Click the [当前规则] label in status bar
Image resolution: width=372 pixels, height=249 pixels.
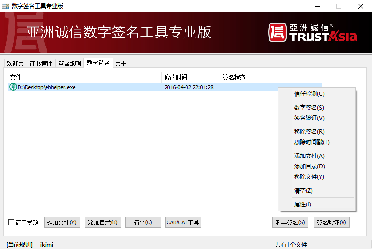(x=19, y=245)
